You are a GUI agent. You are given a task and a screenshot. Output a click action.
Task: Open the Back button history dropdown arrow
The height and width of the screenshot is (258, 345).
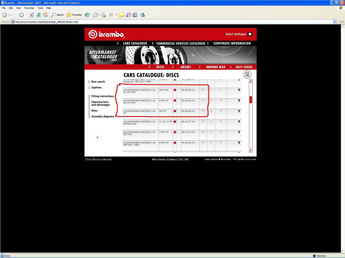pos(15,15)
